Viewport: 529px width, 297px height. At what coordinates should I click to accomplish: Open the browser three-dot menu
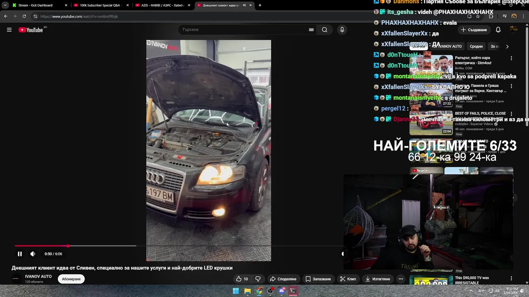[523, 16]
